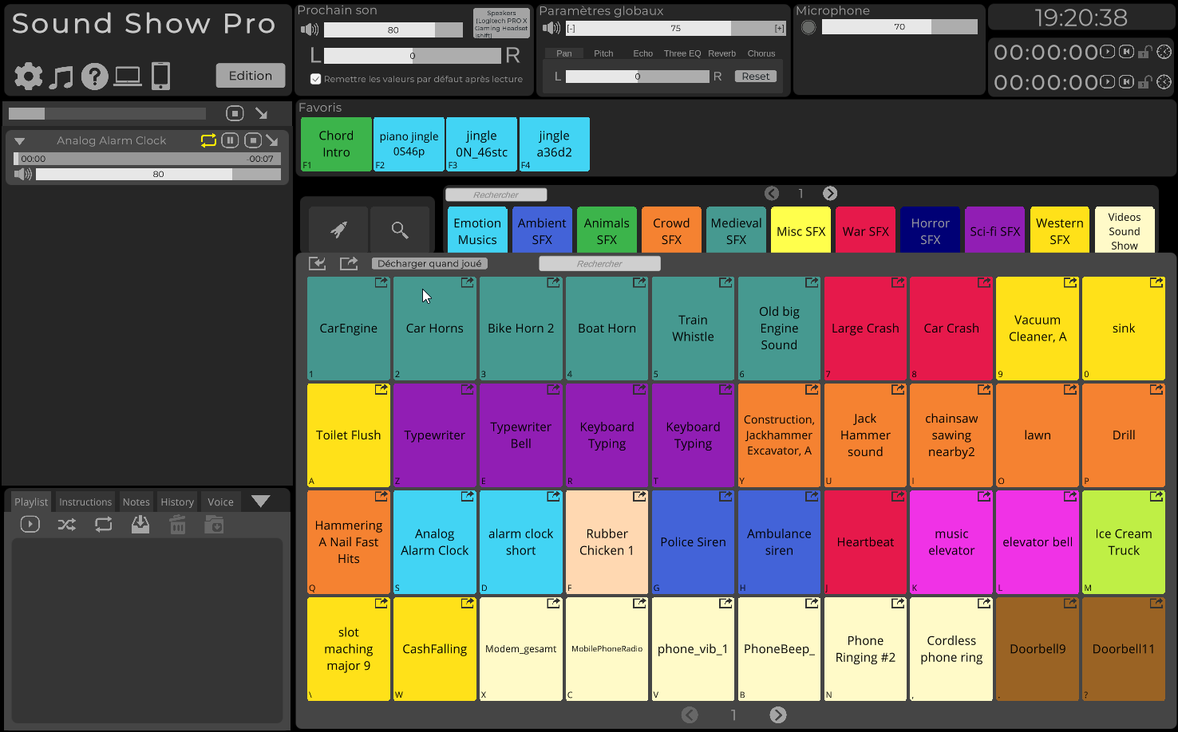Click the save playlist icon
The image size is (1178, 732).
coord(140,524)
